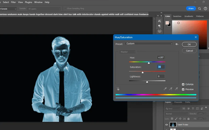
Task: Open preset options gear in Hue/Saturation
Action: (177, 44)
